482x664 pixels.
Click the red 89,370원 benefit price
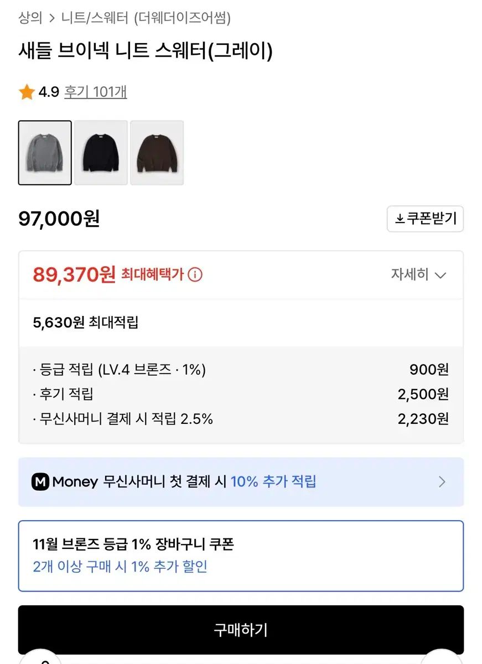point(74,274)
